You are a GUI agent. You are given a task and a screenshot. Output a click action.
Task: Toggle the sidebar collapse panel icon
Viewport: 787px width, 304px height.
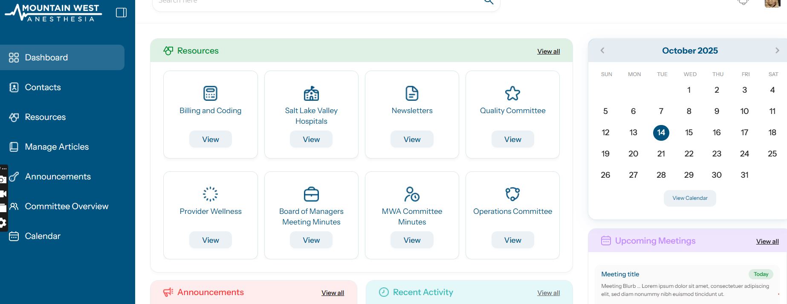121,13
